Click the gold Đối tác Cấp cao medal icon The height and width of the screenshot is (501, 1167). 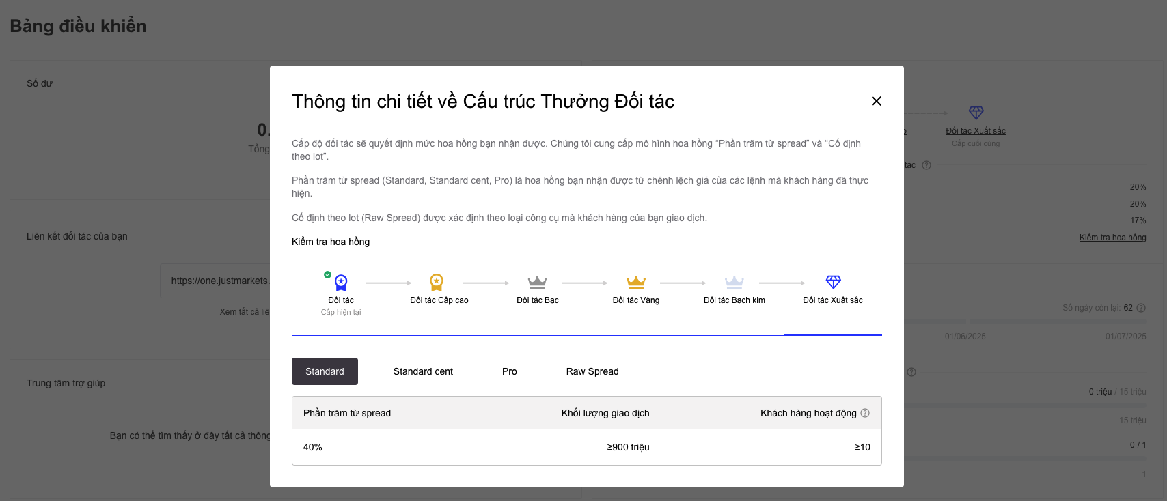pos(437,282)
